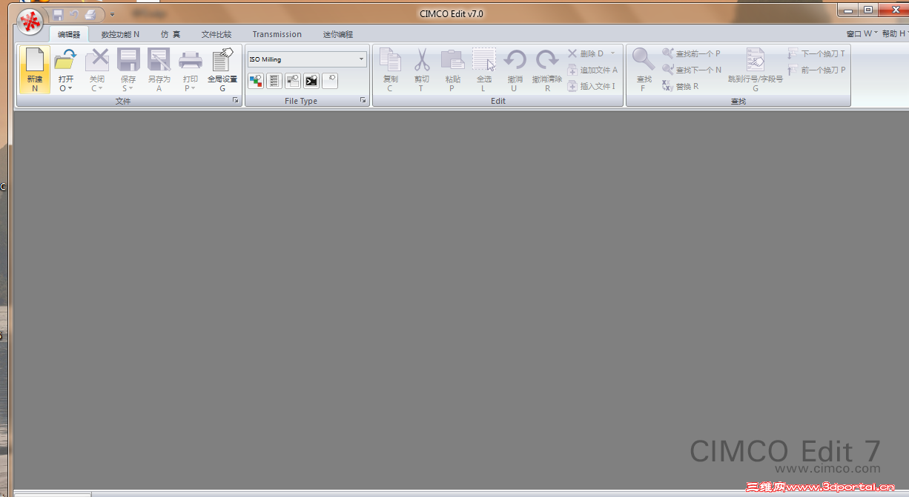Switch to the 仿真 tab
Screen dimensions: 909x497
pyautogui.click(x=171, y=34)
